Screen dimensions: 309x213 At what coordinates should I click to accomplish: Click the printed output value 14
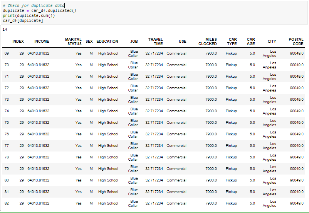coord(5,30)
